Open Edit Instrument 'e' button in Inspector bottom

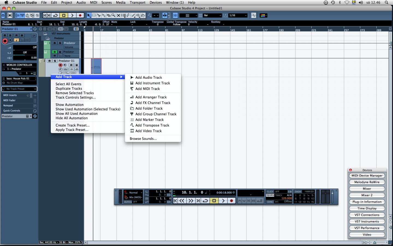point(35,116)
